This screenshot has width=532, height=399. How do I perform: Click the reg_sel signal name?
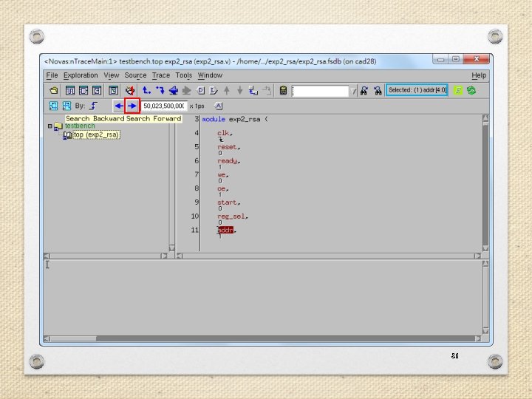coord(232,216)
